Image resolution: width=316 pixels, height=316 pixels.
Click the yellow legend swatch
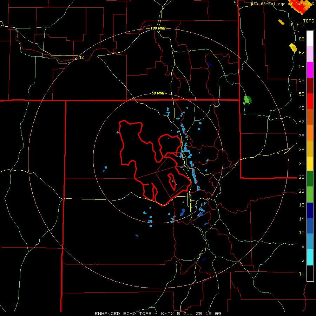point(310,163)
